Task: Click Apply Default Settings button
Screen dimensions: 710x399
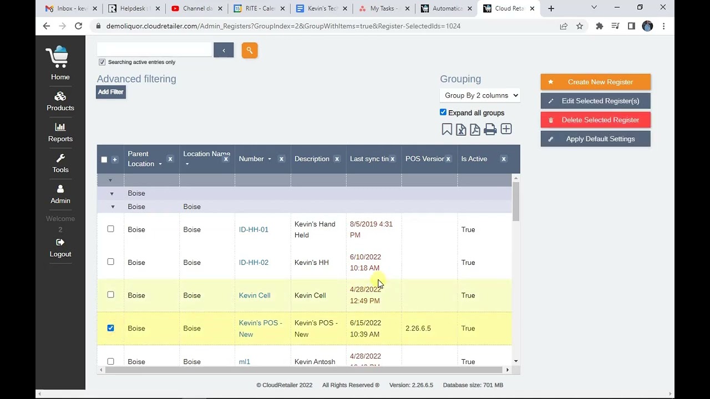Action: click(x=596, y=139)
